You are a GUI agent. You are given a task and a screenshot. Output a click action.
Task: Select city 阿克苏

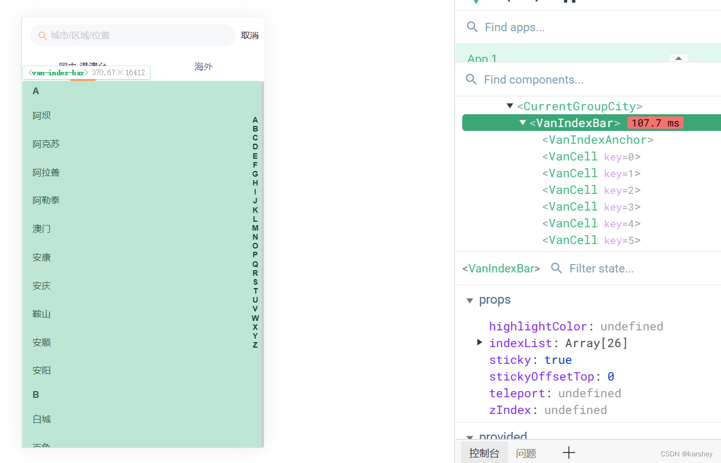[46, 144]
